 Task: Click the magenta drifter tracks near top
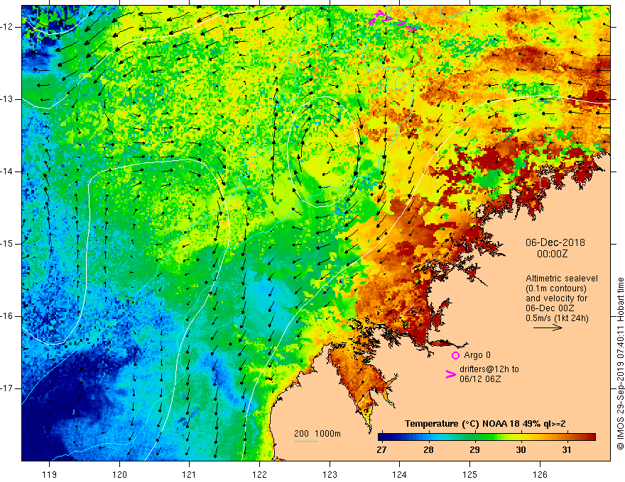point(391,20)
